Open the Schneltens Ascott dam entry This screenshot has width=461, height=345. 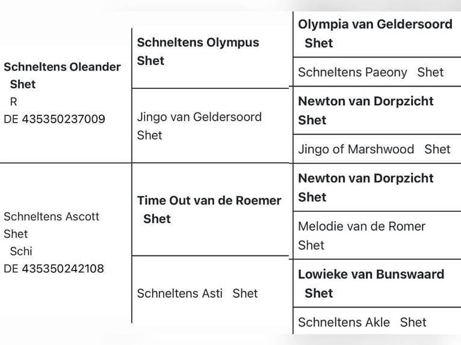(51, 216)
